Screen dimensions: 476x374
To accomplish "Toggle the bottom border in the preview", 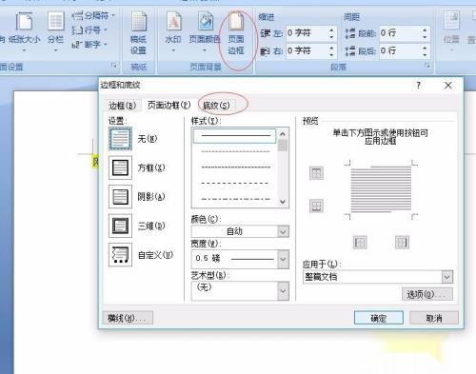I will click(316, 206).
